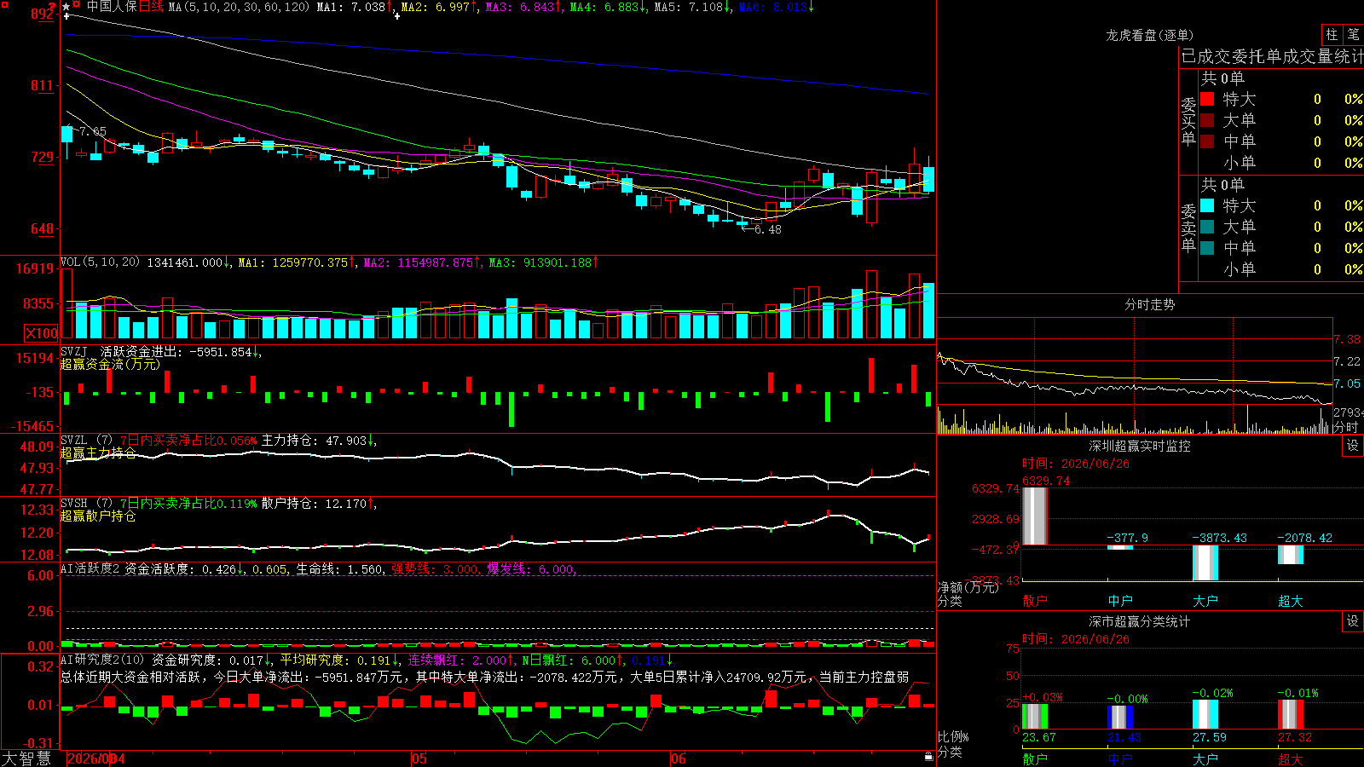Click the MA2: 6.997 value
Screen dimensions: 1364x767
438,7
